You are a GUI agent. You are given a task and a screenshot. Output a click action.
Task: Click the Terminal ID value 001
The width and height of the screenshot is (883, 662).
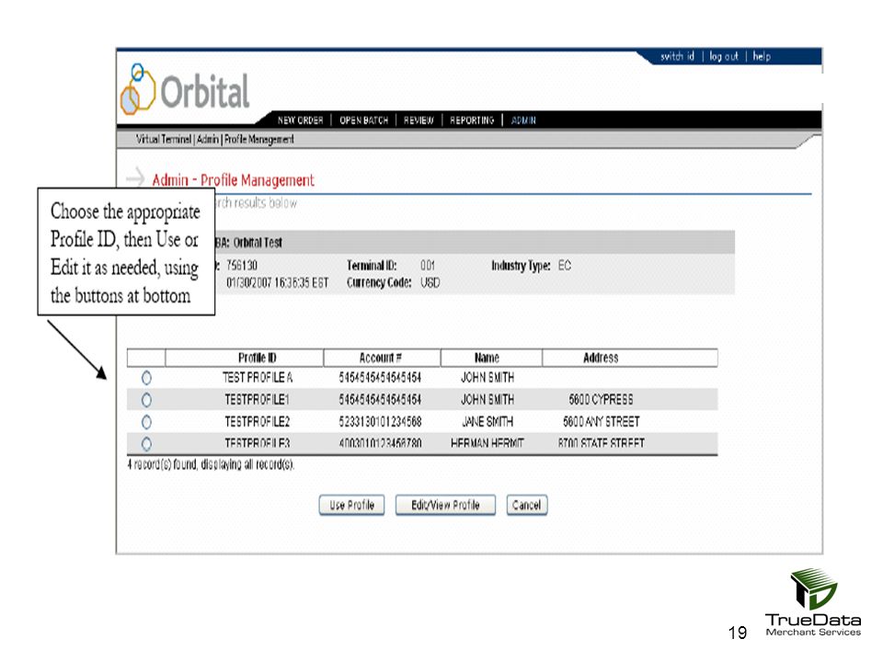[x=428, y=265]
